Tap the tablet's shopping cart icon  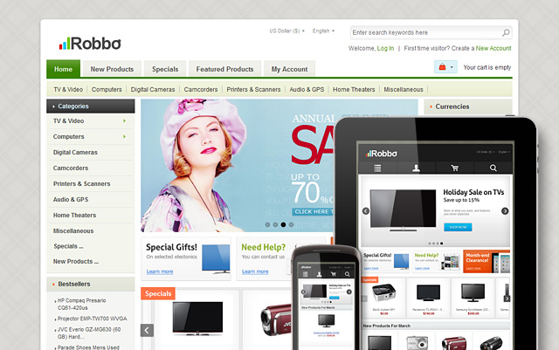coord(454,168)
